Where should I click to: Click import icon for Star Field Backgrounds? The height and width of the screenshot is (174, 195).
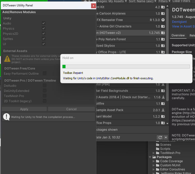pos(163,91)
